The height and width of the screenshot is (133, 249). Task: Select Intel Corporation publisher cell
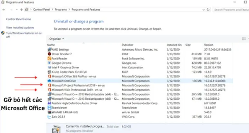(x=132, y=67)
